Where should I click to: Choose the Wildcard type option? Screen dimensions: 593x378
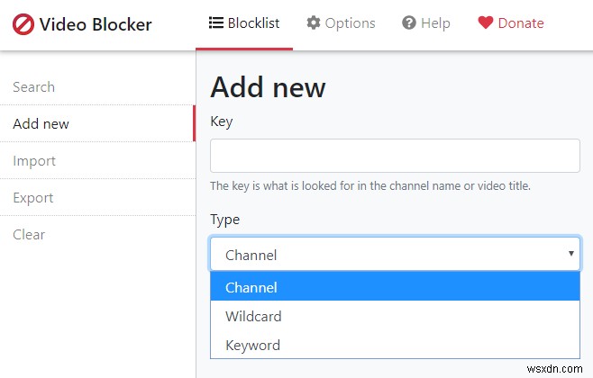395,317
